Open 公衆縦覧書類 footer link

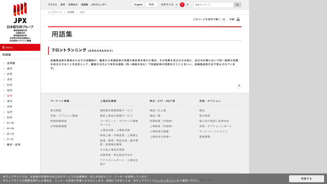(58, 126)
